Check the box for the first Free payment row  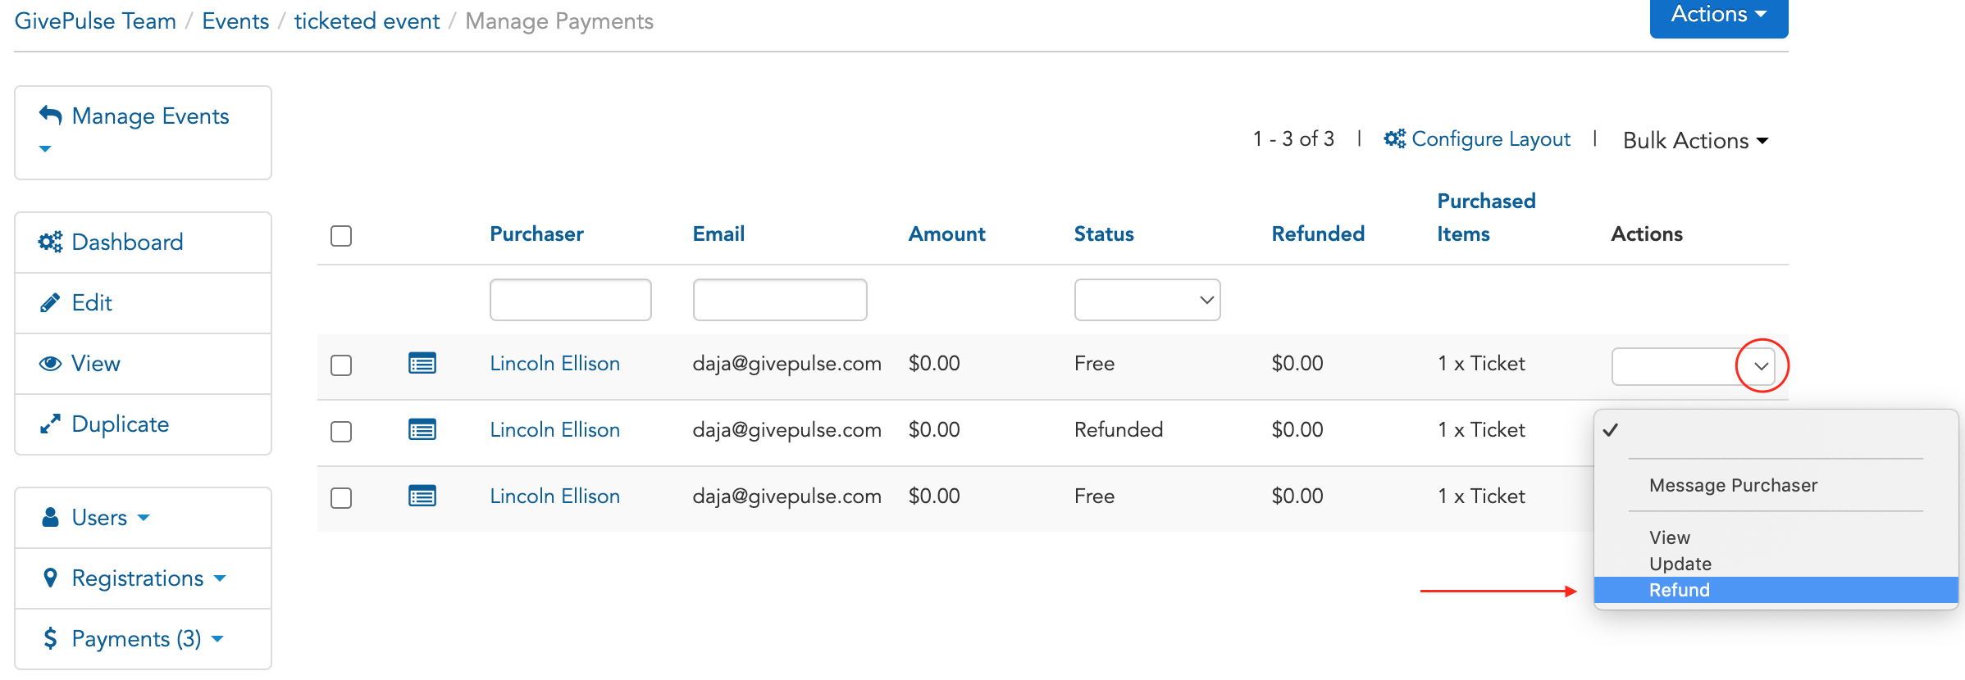pyautogui.click(x=341, y=365)
